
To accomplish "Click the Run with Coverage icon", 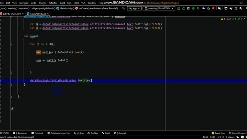I will click(x=198, y=8).
